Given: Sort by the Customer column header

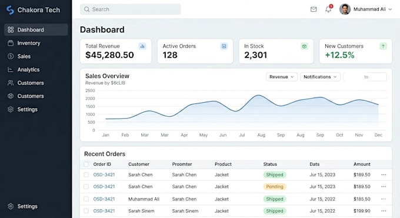Looking at the screenshot, I should (139, 164).
